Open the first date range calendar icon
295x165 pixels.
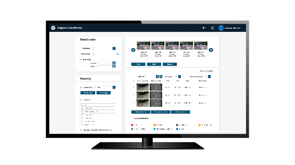click(114, 63)
